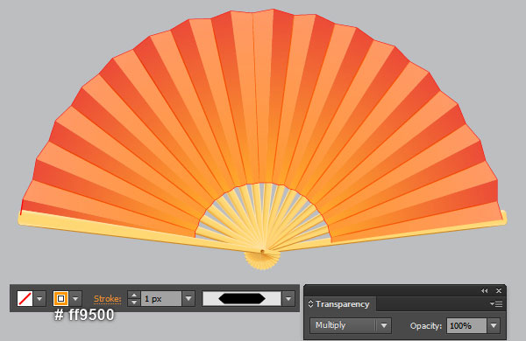Click the Opacity 100% input field
The height and width of the screenshot is (341, 526).
[466, 325]
